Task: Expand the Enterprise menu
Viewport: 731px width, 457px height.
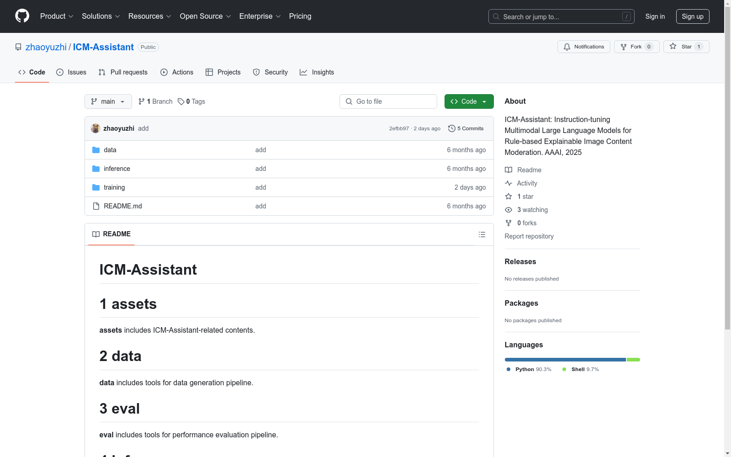Action: (x=260, y=16)
